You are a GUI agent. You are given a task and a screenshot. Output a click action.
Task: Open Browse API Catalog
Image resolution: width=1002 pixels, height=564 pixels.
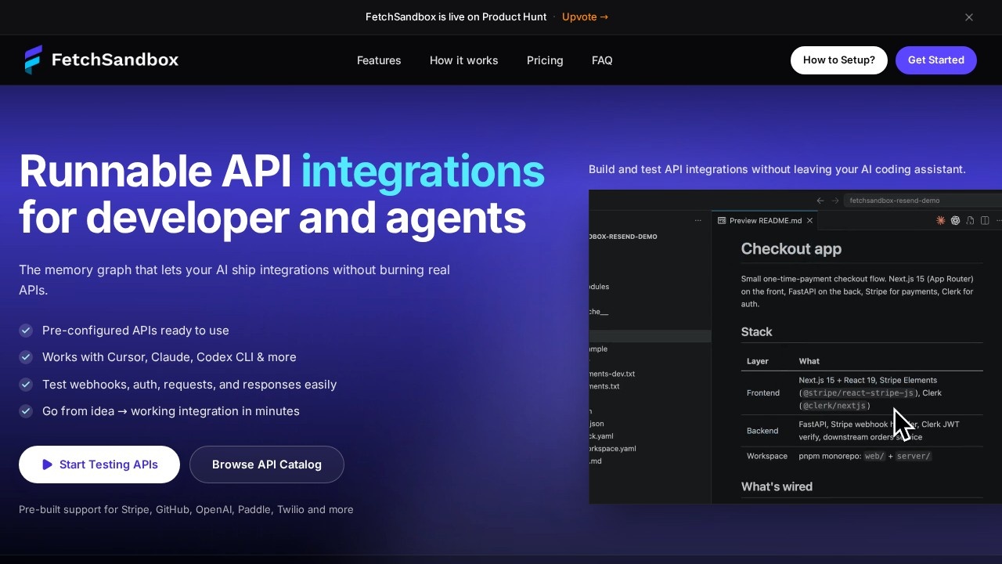click(267, 465)
